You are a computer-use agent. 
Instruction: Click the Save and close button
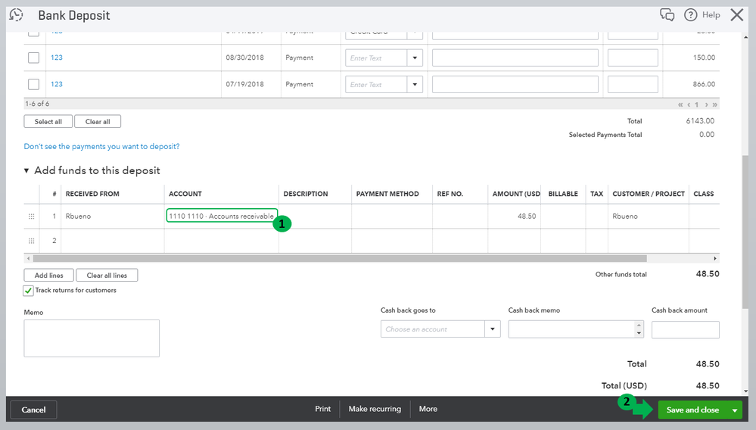(x=692, y=410)
